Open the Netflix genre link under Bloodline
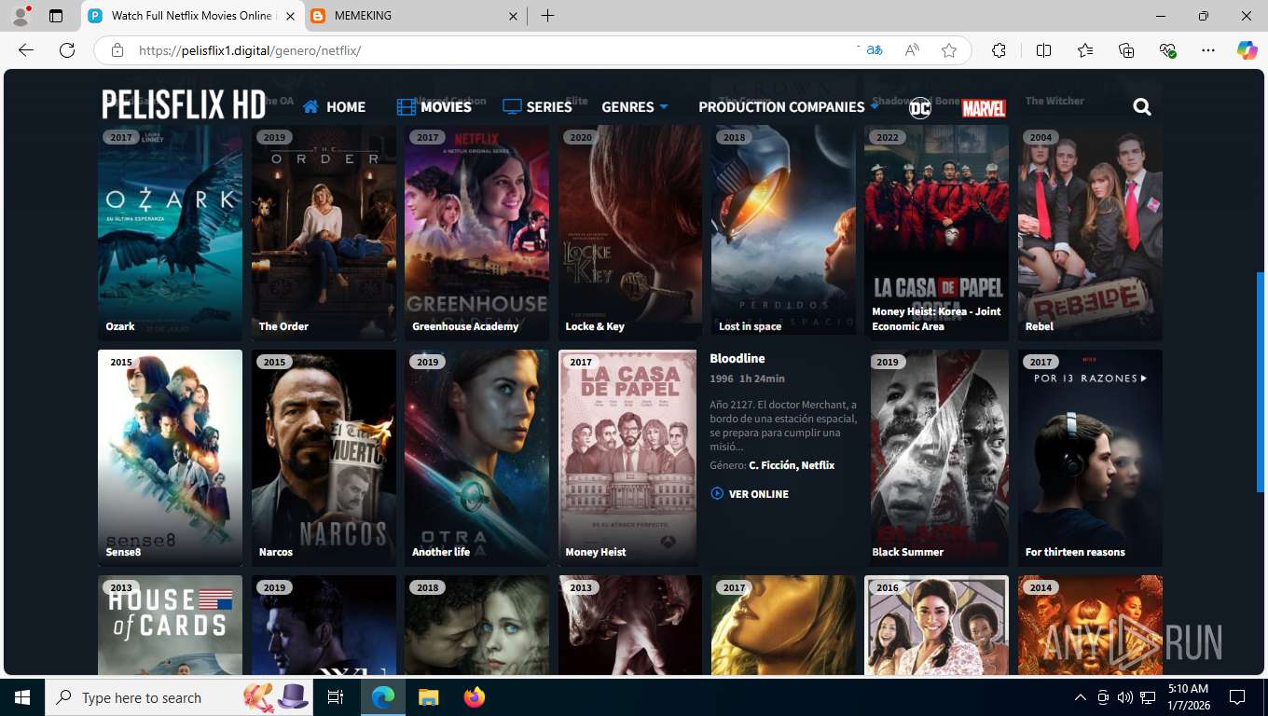 coord(818,465)
